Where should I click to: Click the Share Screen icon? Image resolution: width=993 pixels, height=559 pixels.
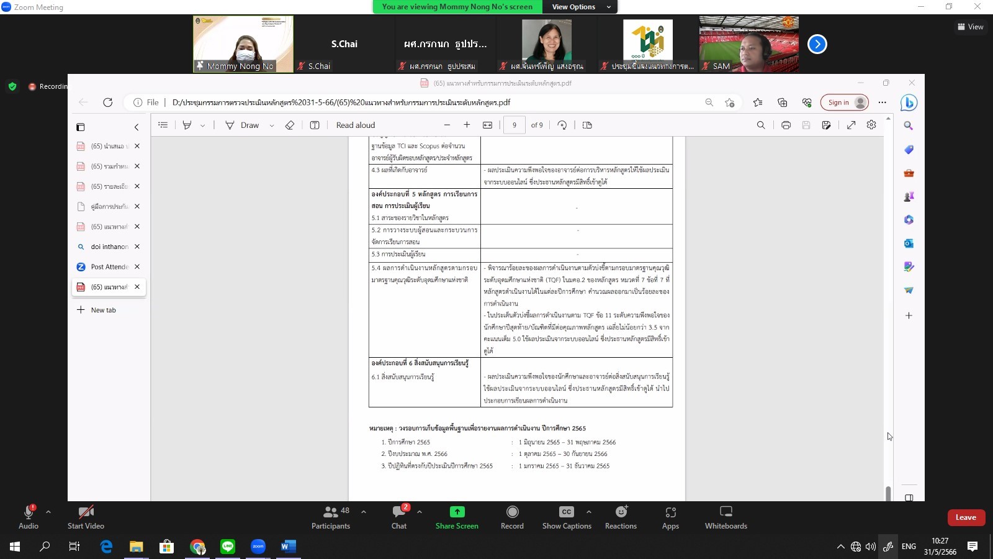coord(457,512)
